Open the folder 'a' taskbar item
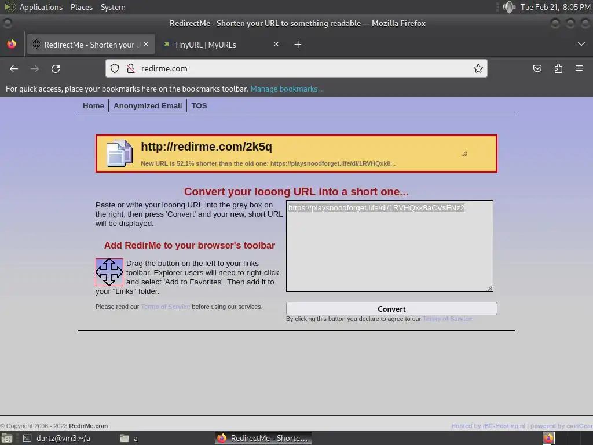Screen dimensions: 593x445 129,438
